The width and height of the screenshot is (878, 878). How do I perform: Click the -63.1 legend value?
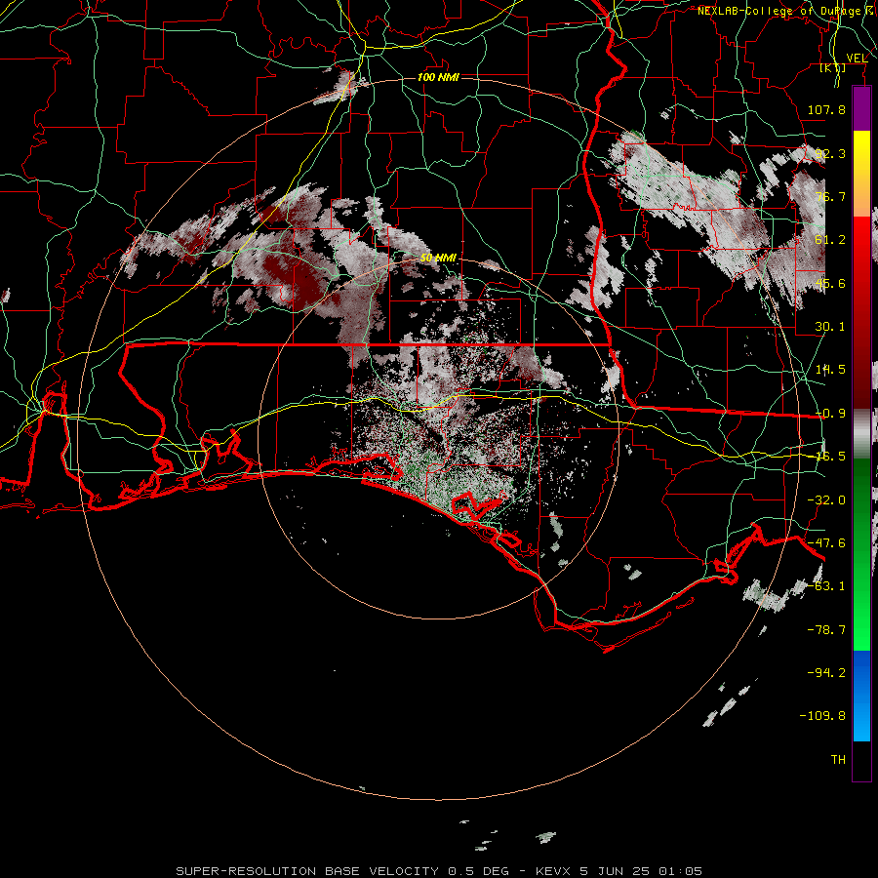826,585
